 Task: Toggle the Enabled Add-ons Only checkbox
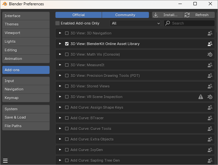click(x=58, y=24)
